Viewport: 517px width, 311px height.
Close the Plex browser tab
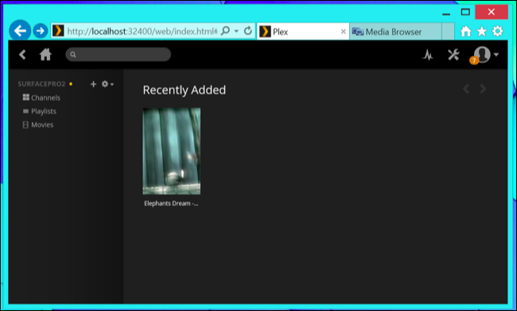pyautogui.click(x=344, y=32)
